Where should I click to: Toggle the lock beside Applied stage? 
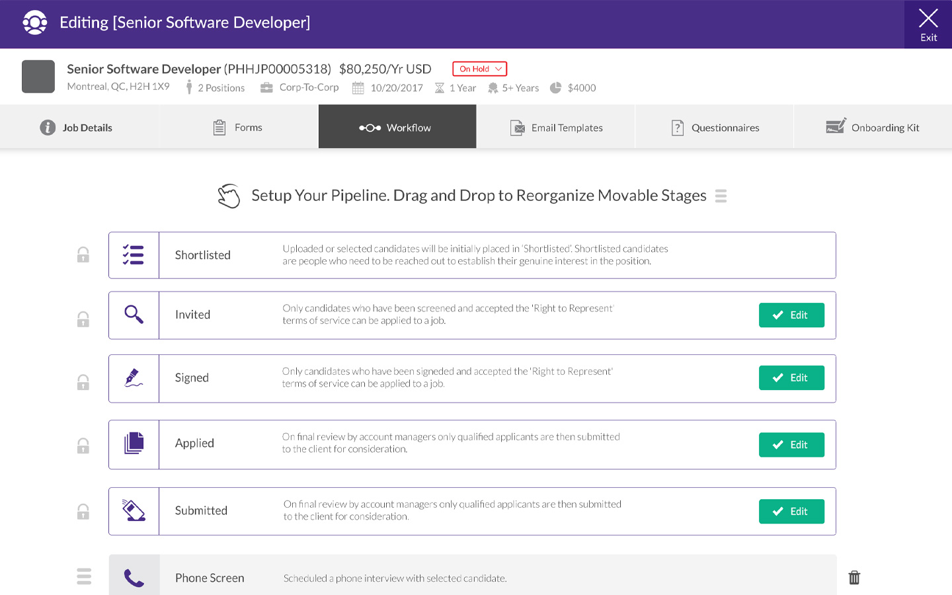pos(83,446)
